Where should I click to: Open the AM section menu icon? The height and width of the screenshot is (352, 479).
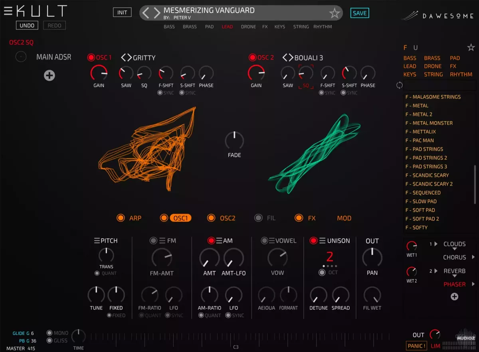click(219, 241)
